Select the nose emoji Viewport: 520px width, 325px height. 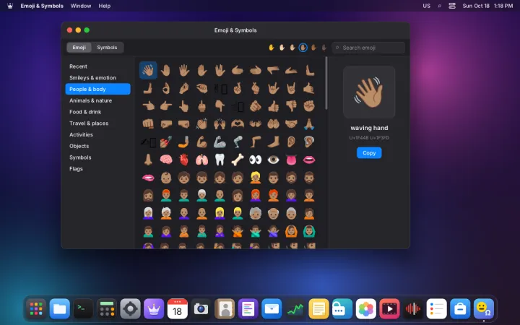tap(148, 160)
